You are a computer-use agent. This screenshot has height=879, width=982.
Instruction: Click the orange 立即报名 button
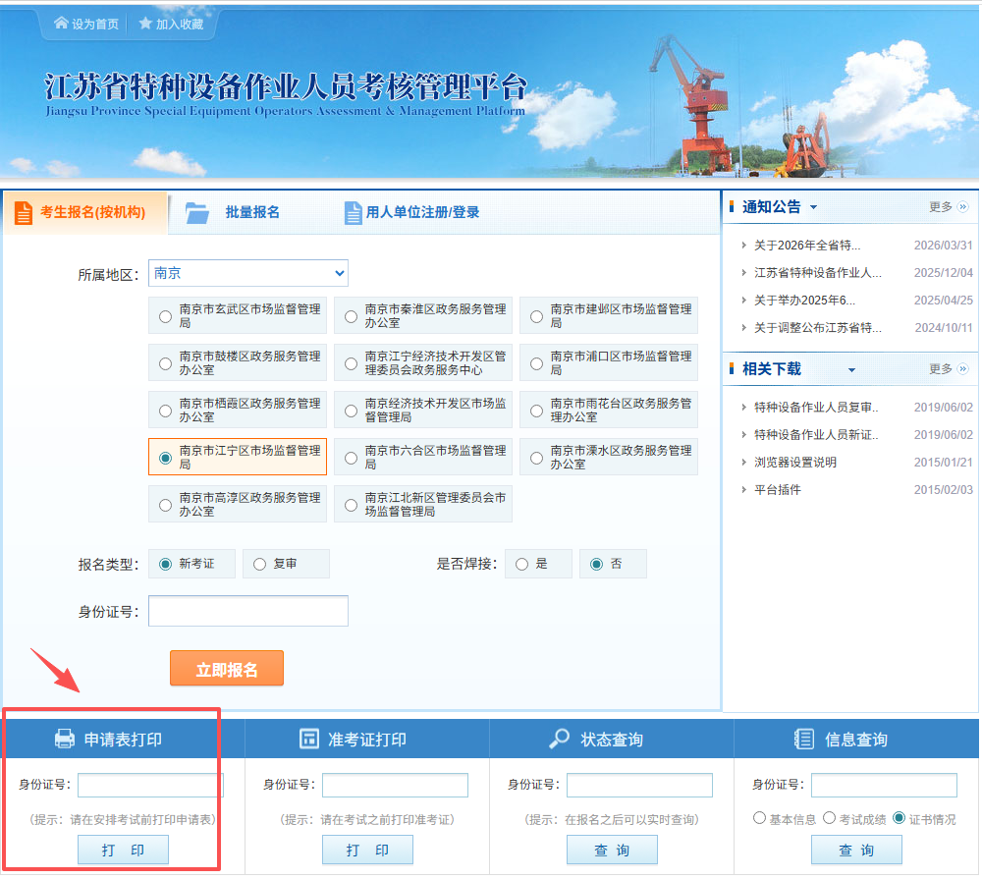click(x=227, y=669)
